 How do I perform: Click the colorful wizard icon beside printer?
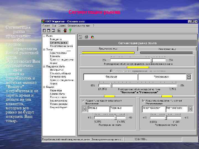92,37
